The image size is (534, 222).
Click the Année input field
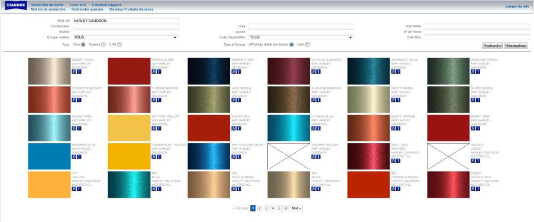[x=301, y=32]
